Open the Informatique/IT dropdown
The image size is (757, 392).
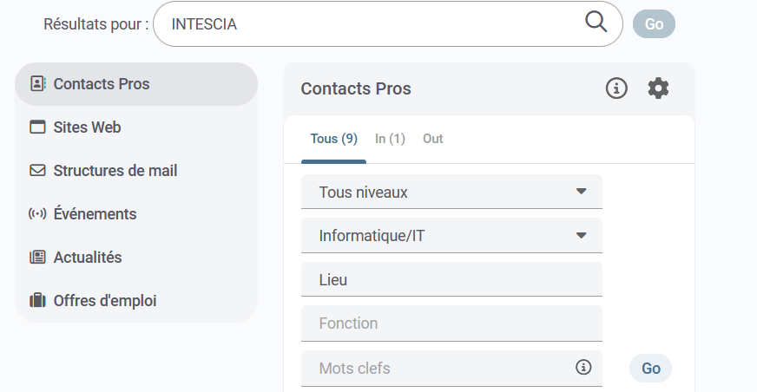[451, 236]
